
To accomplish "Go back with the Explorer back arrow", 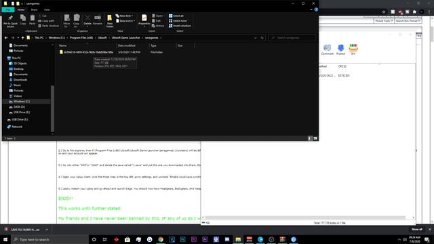I will pos(6,38).
